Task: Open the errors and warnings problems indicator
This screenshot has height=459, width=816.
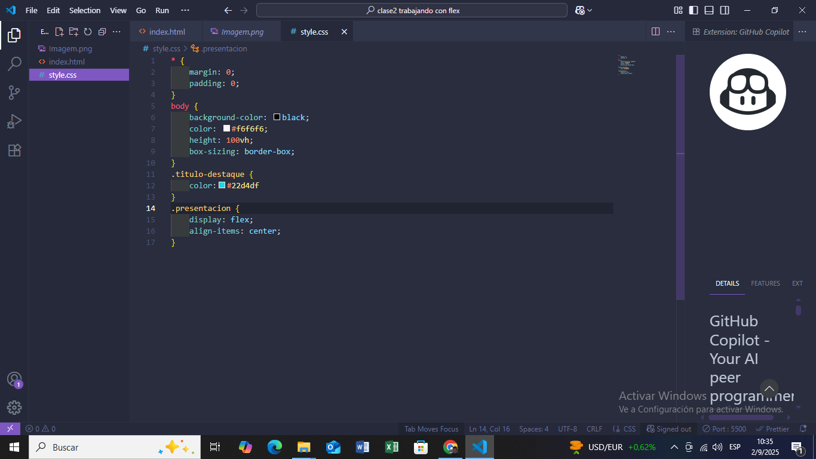Action: click(x=40, y=429)
